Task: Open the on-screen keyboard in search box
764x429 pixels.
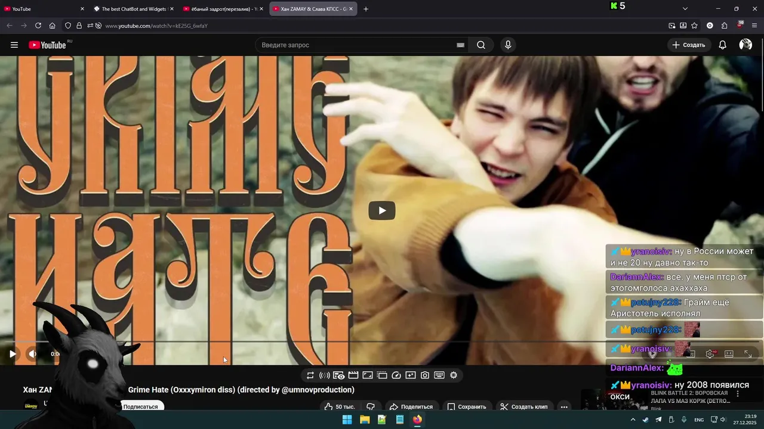Action: 460,45
